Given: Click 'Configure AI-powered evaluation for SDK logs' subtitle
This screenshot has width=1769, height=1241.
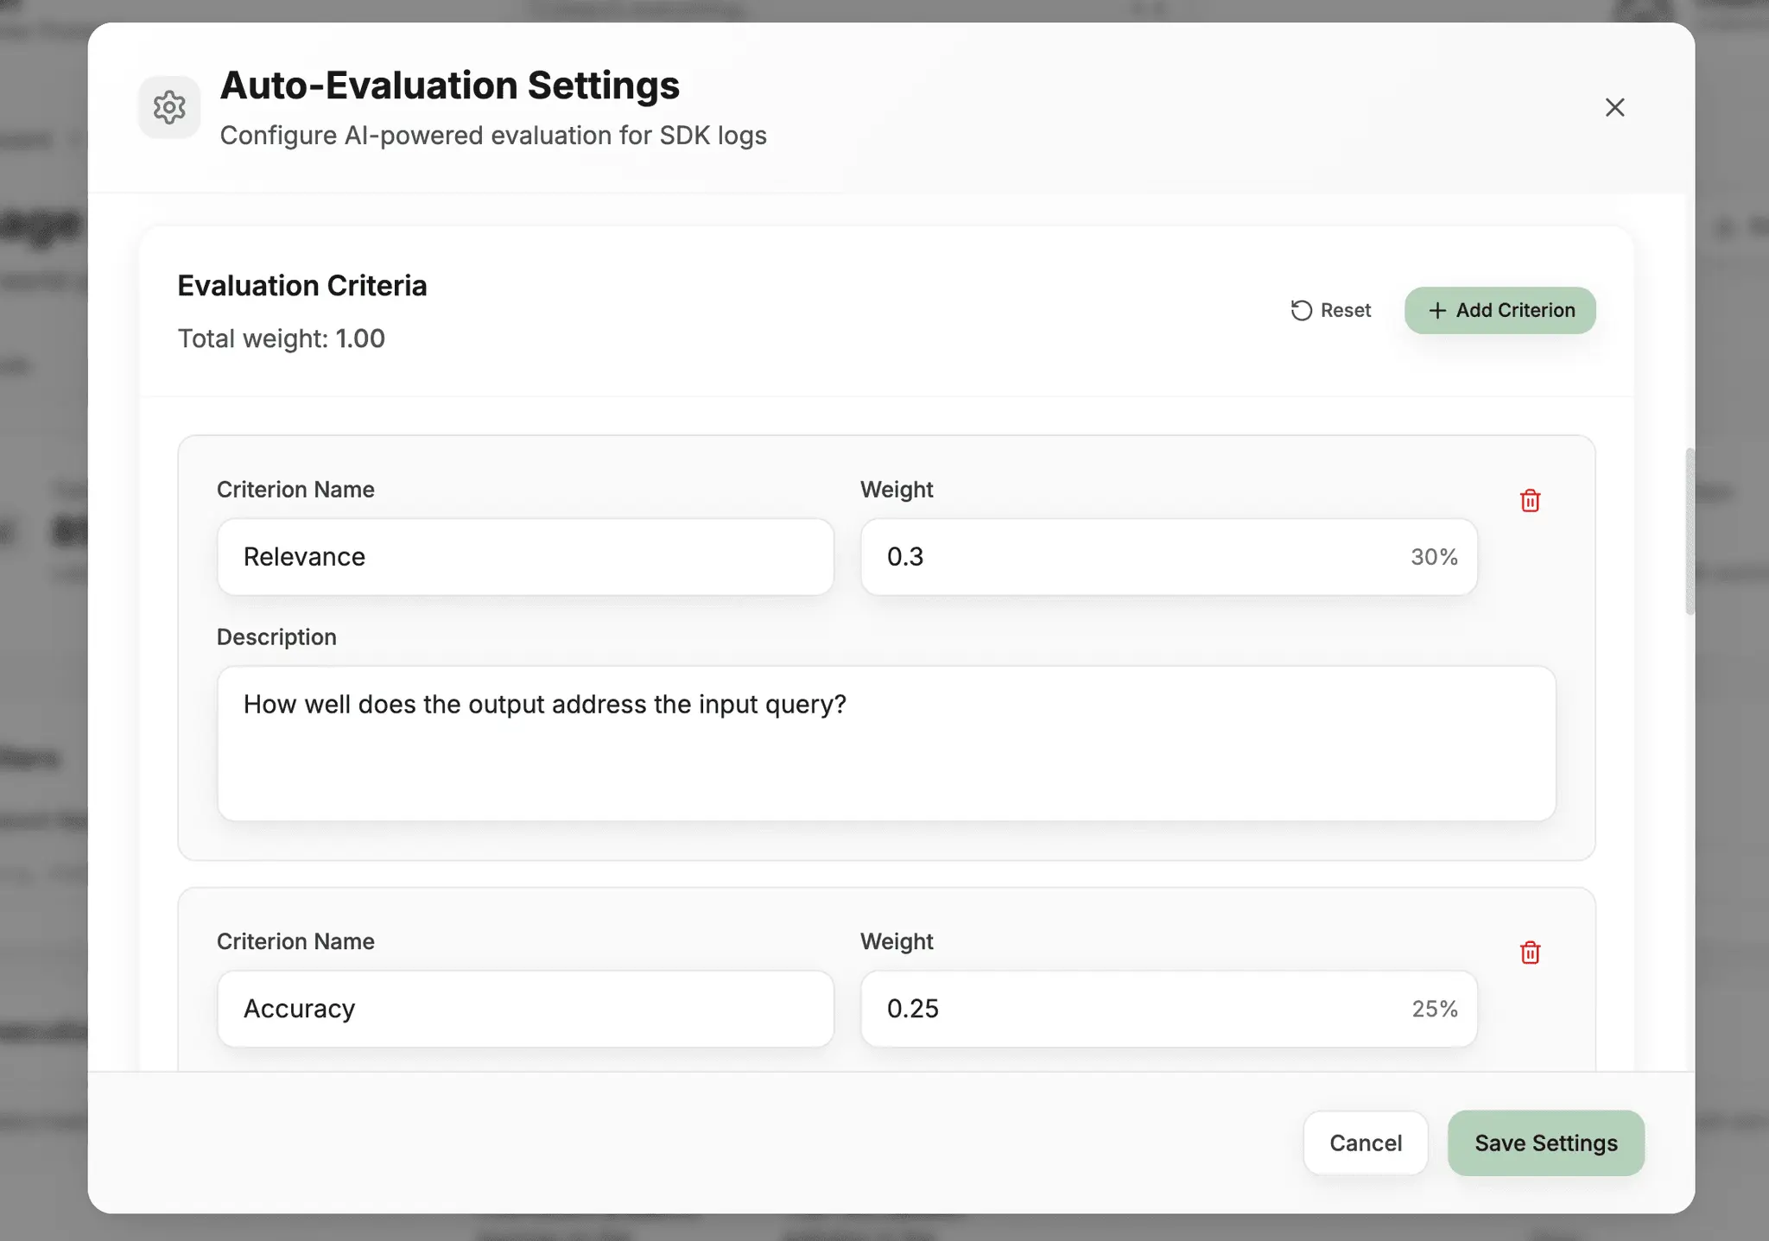Looking at the screenshot, I should click(x=493, y=136).
